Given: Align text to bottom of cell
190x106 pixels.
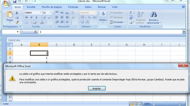Looking at the screenshot, I should [67, 12].
